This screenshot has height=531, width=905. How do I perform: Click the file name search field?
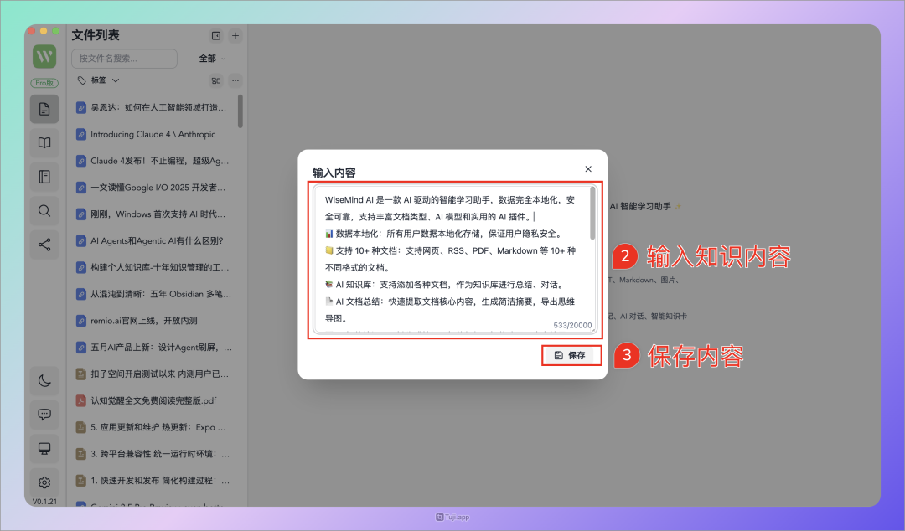(124, 59)
